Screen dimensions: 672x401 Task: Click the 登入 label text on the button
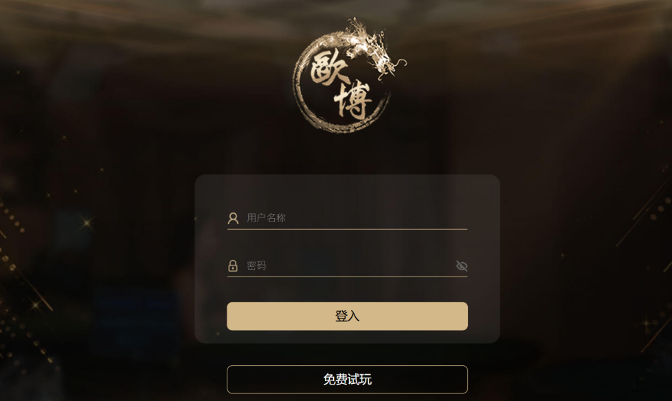[x=347, y=316]
